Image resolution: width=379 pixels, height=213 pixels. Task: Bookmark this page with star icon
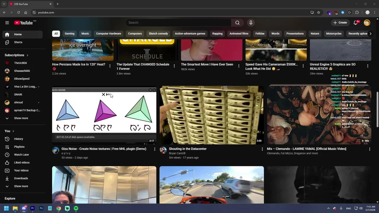(x=319, y=12)
